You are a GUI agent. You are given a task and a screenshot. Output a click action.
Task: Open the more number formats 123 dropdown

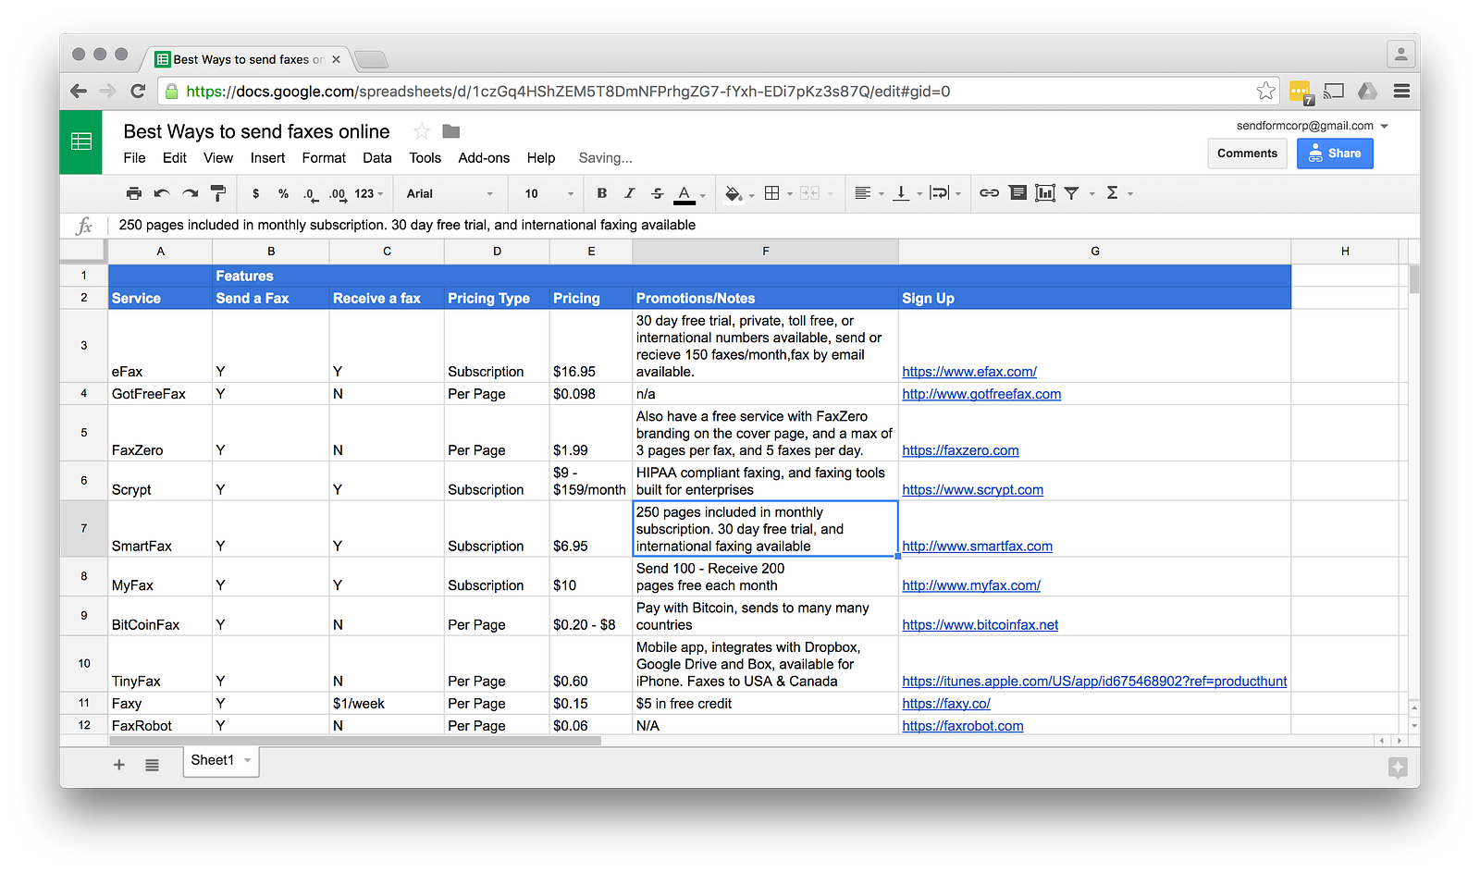pos(369,193)
